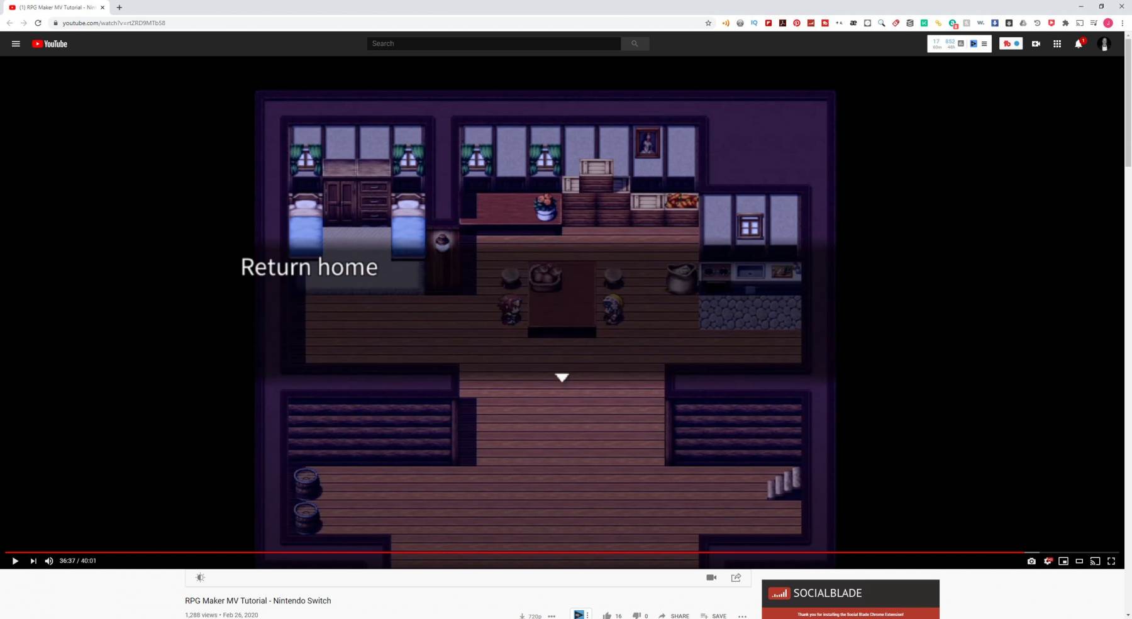Open the vidIQ stats bar menu icon
Image resolution: width=1132 pixels, height=619 pixels.
(x=984, y=44)
